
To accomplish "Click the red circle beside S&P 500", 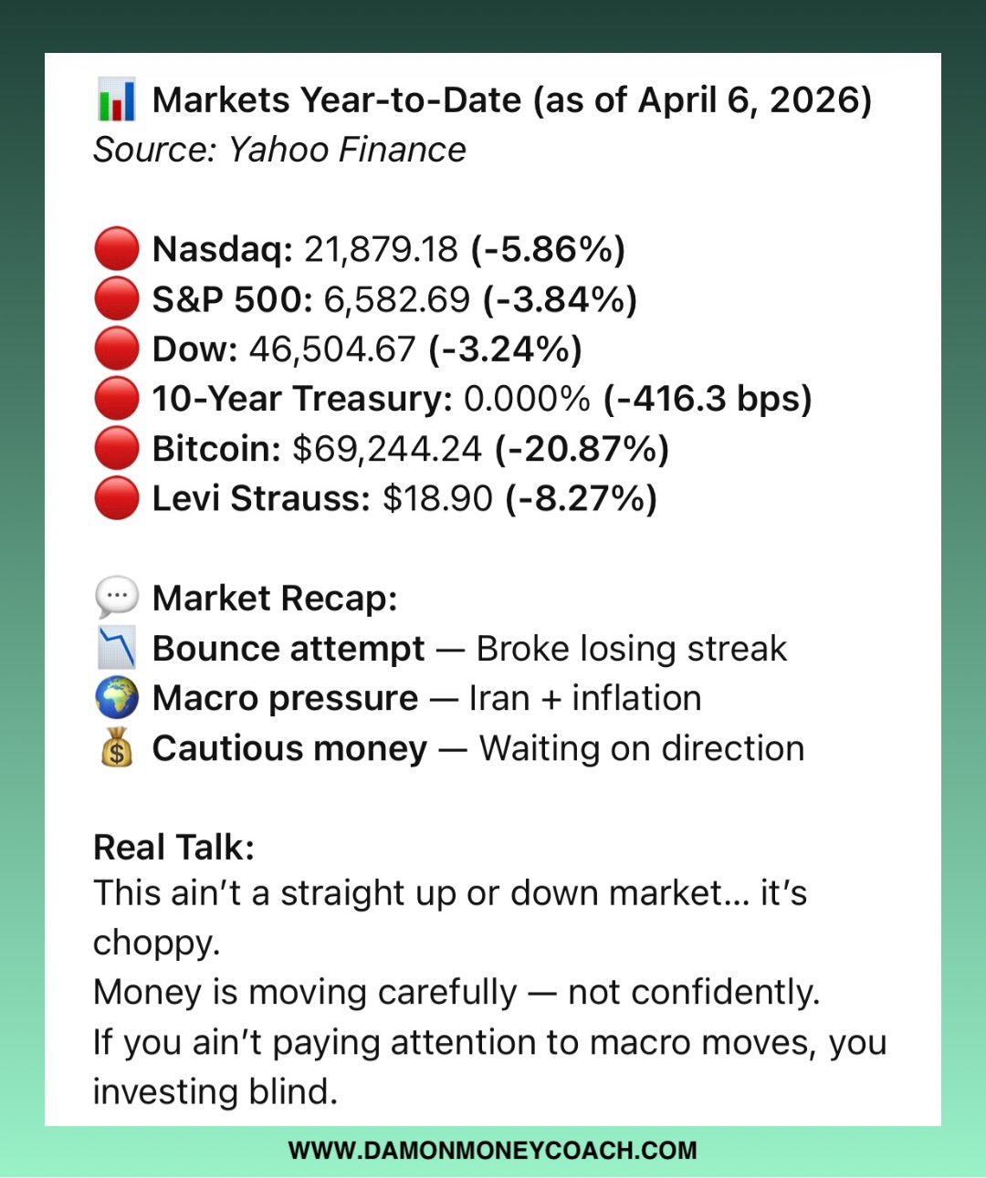I will point(117,299).
